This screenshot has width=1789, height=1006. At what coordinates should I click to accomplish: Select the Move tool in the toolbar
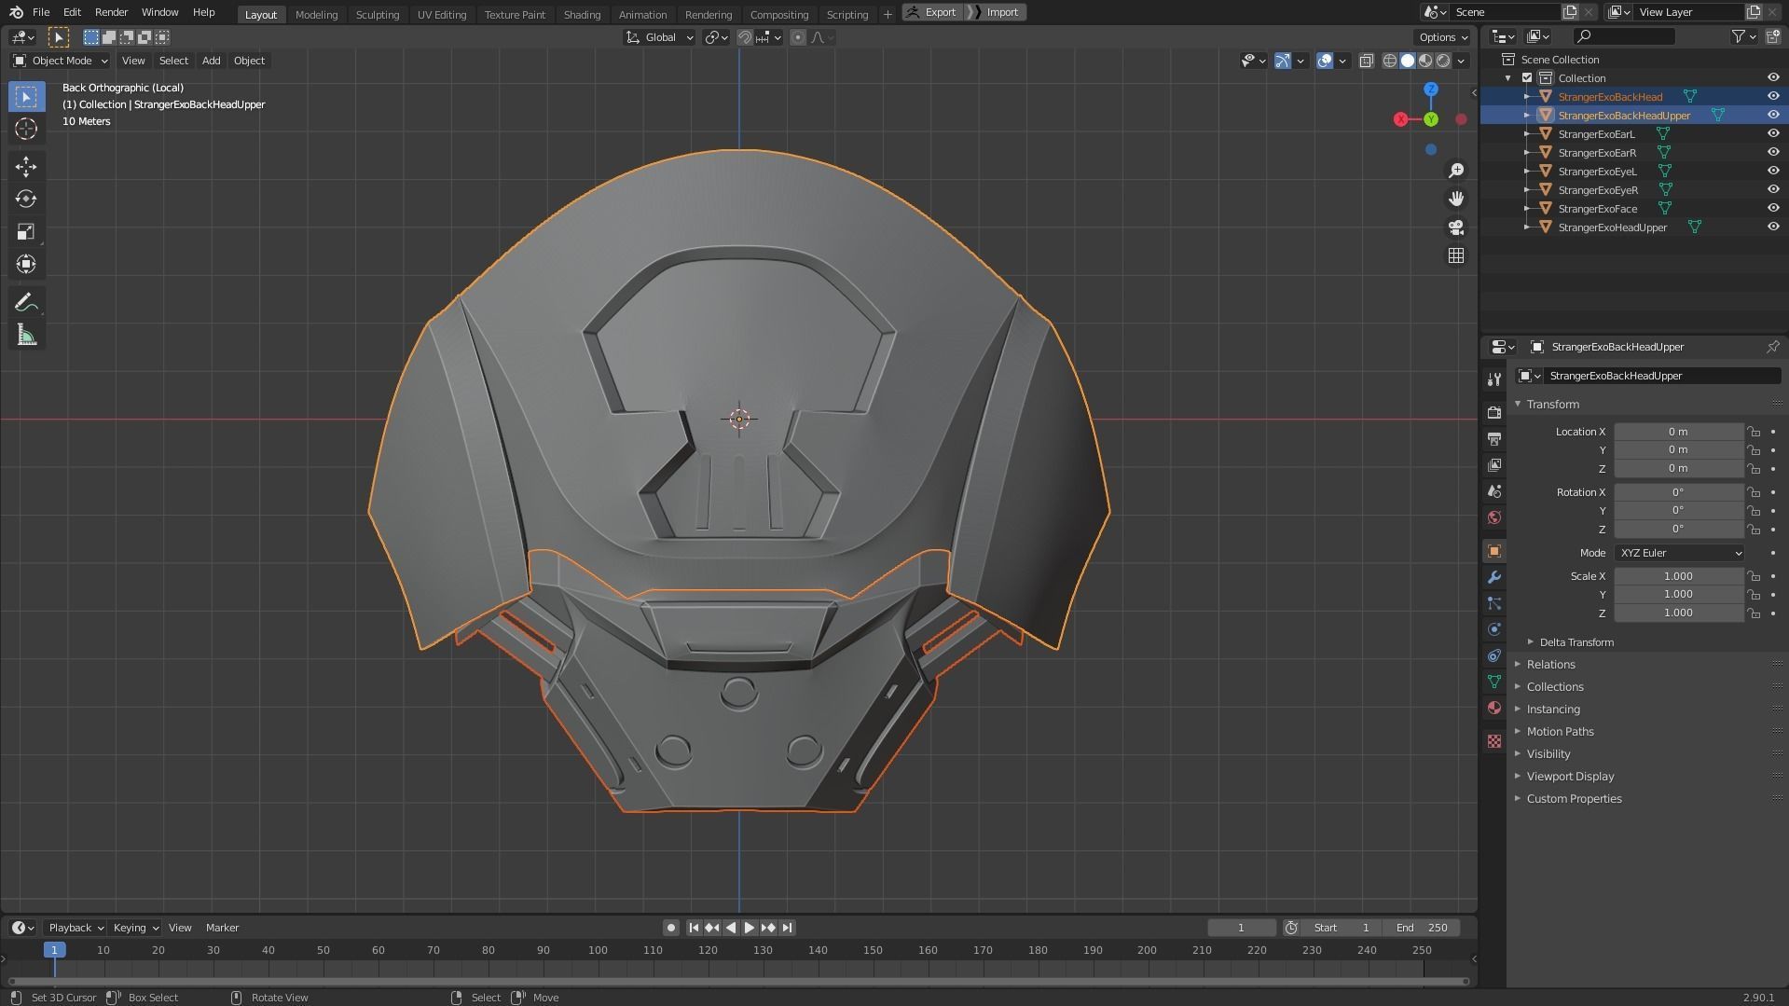26,166
